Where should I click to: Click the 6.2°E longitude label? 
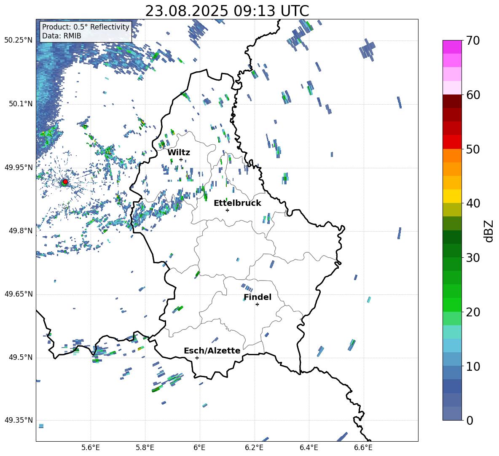(254, 448)
